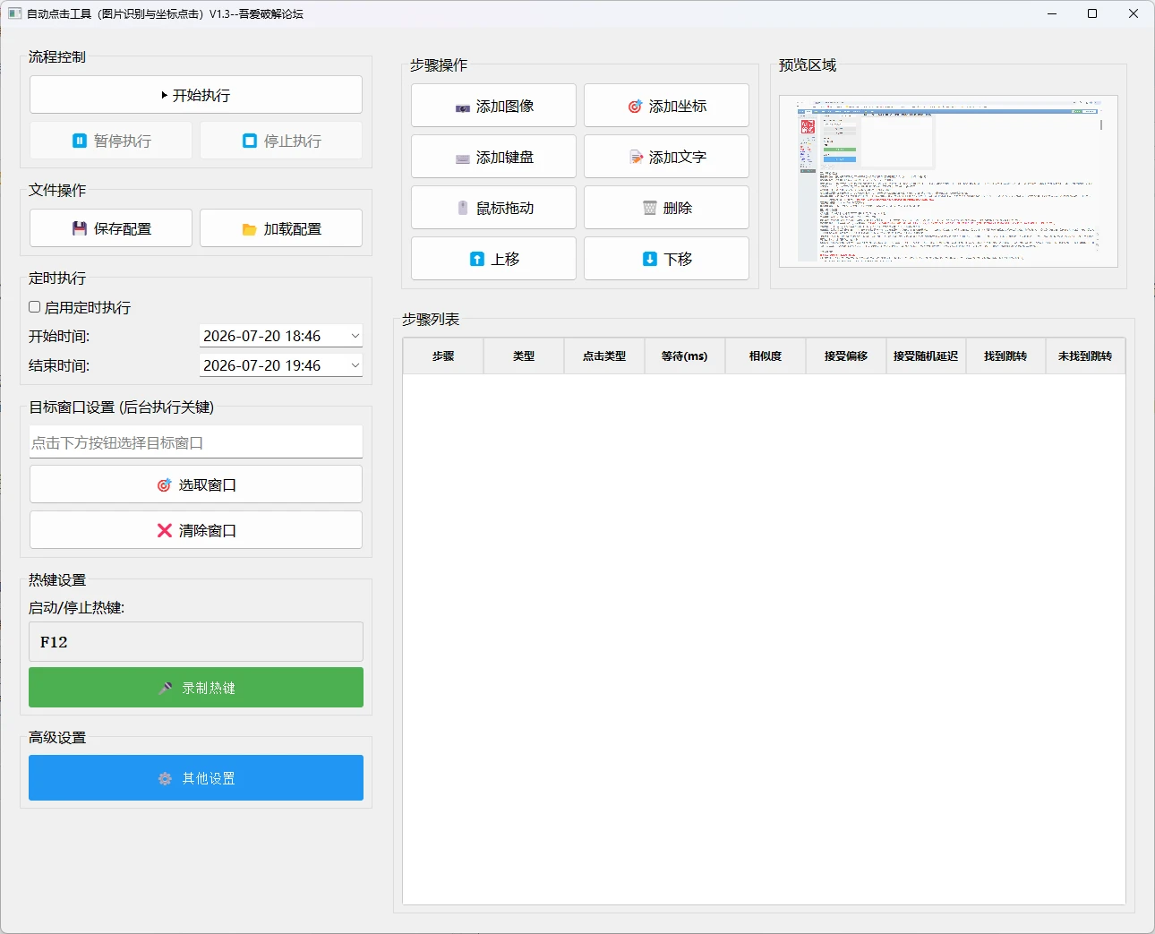Click the 步骤 column header

443,356
